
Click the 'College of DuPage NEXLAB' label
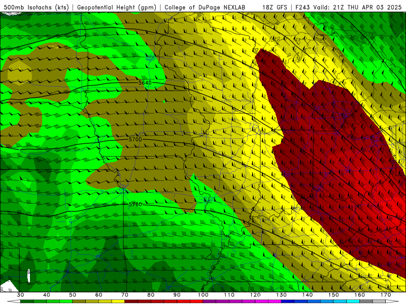tap(205, 8)
